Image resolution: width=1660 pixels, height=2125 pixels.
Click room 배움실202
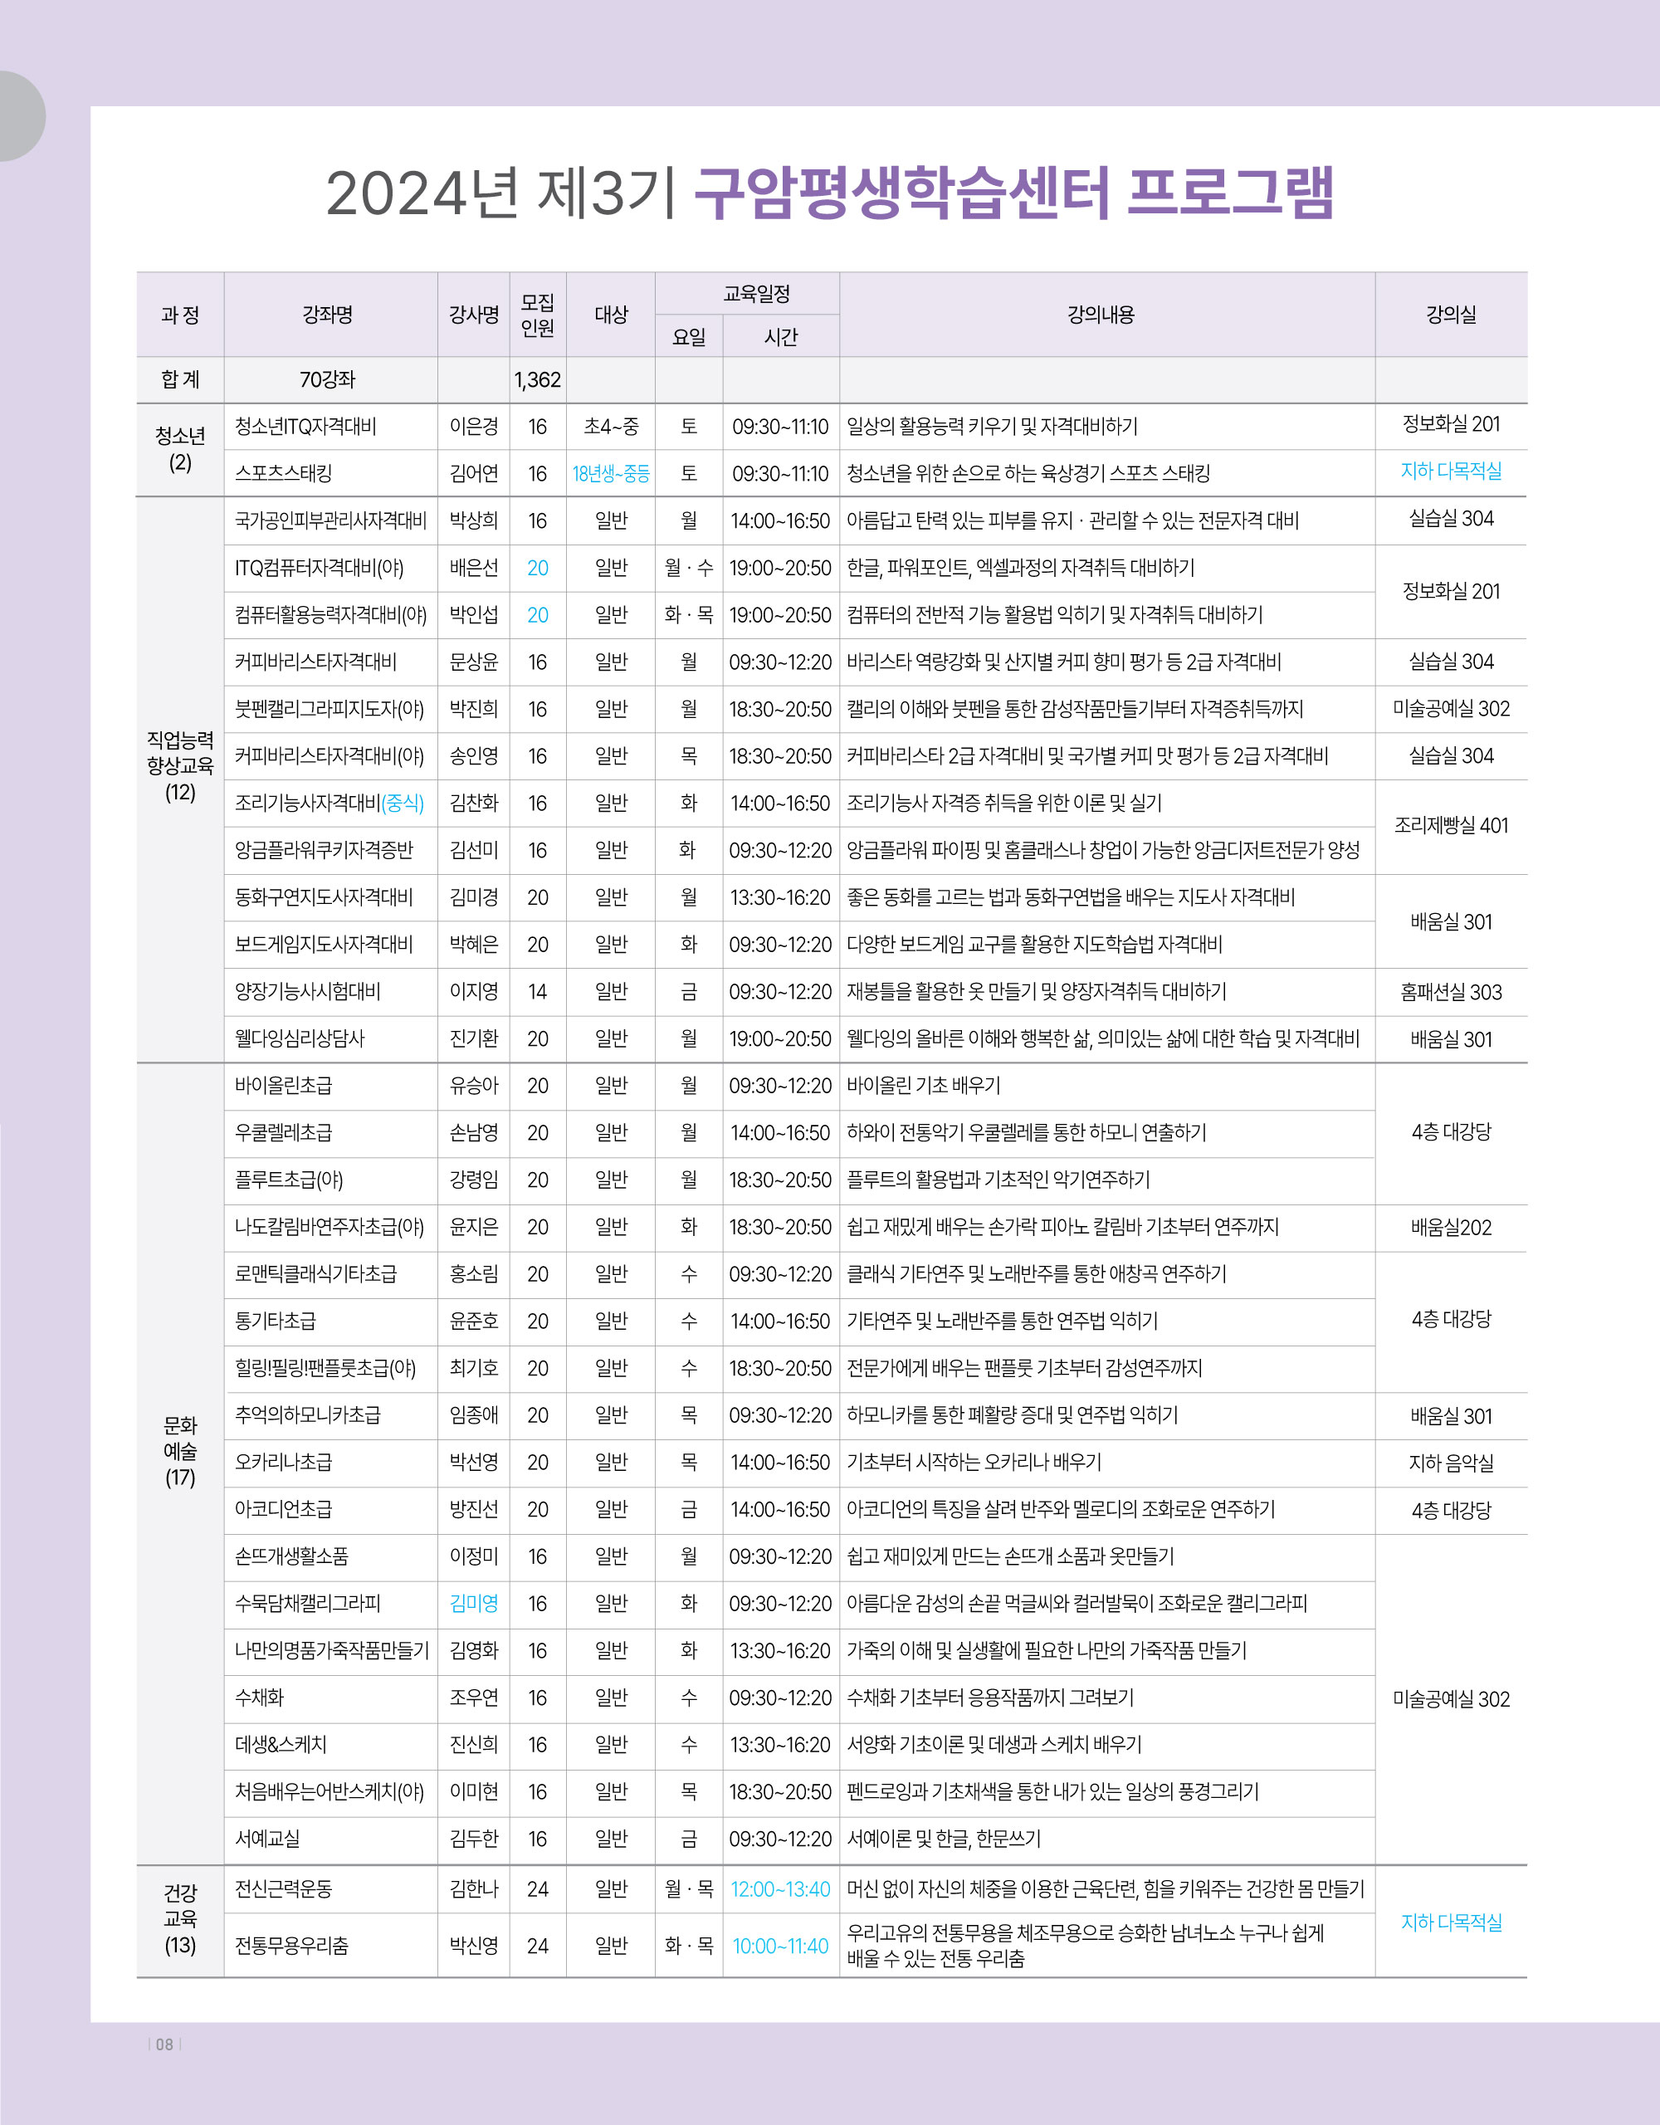pos(1451,1228)
